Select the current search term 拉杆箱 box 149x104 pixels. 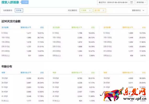click(19, 10)
